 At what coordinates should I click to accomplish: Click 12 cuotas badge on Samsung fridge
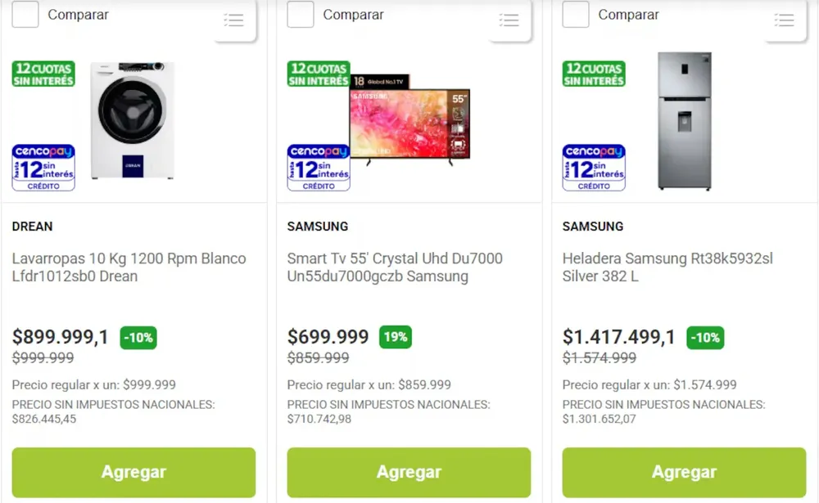pos(594,74)
